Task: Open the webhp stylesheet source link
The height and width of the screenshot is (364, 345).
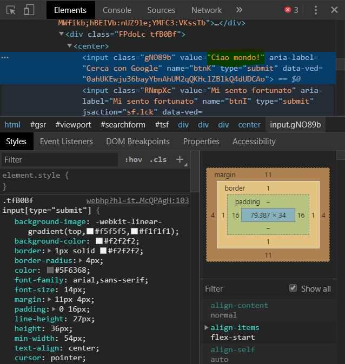Action: pos(137,200)
